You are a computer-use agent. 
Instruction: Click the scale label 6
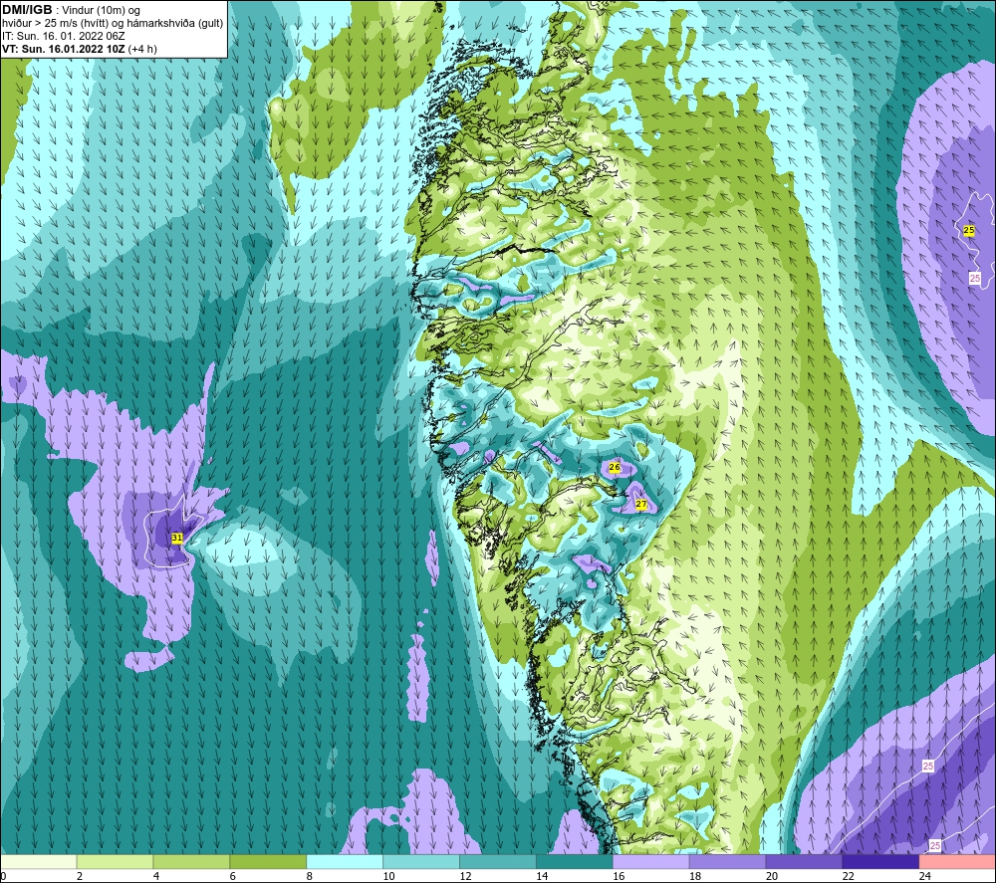[233, 876]
